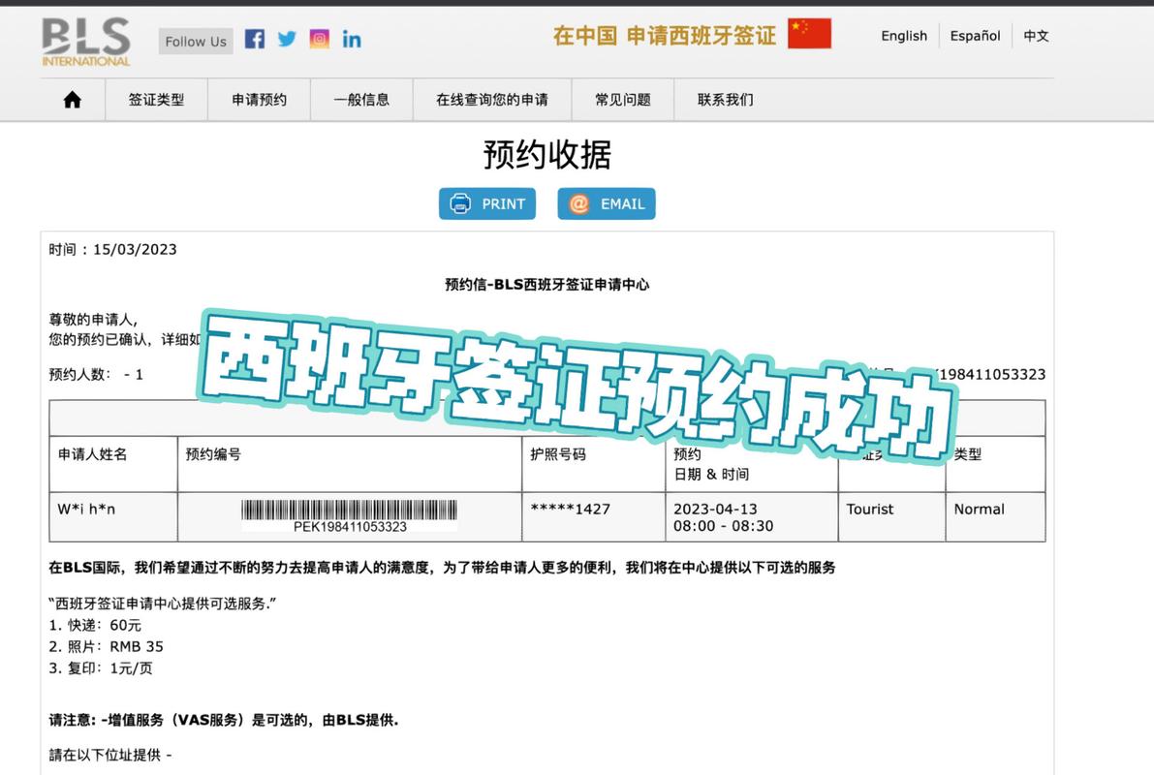Viewport: 1154px width, 775px height.
Task: Open the 申请预约 menu
Action: [259, 100]
